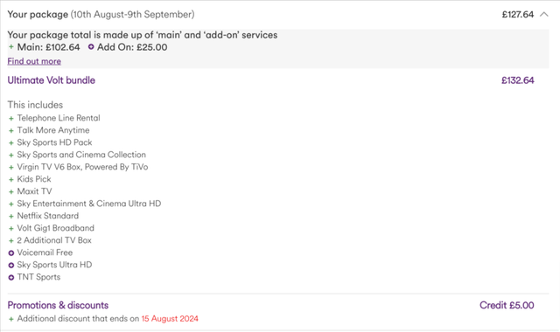
Task: Click plus icon next to Sky Sports HD Pack
Action: pyautogui.click(x=11, y=143)
